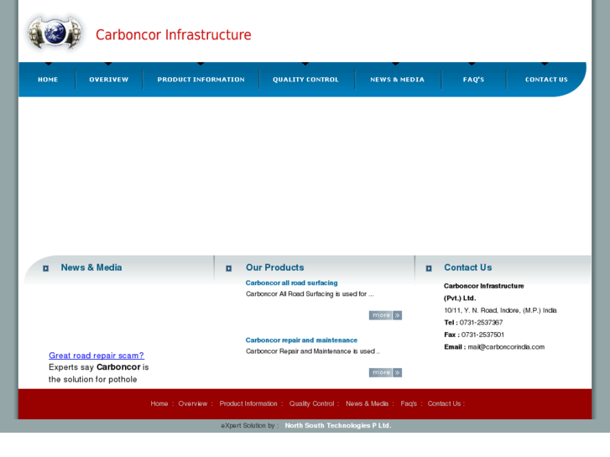610x457 pixels.
Task: Click the Tel number 0731-2537367
Action: tap(482, 323)
